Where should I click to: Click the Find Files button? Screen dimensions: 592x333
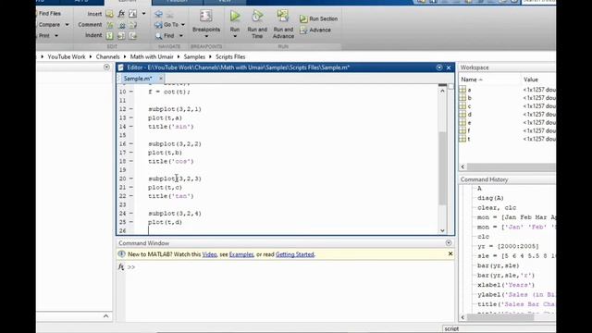coord(49,14)
